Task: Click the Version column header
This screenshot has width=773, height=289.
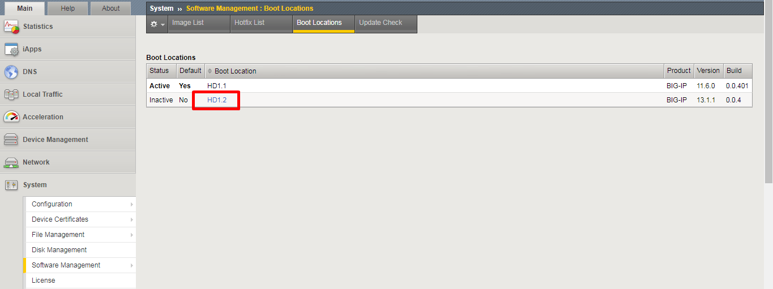Action: (708, 71)
